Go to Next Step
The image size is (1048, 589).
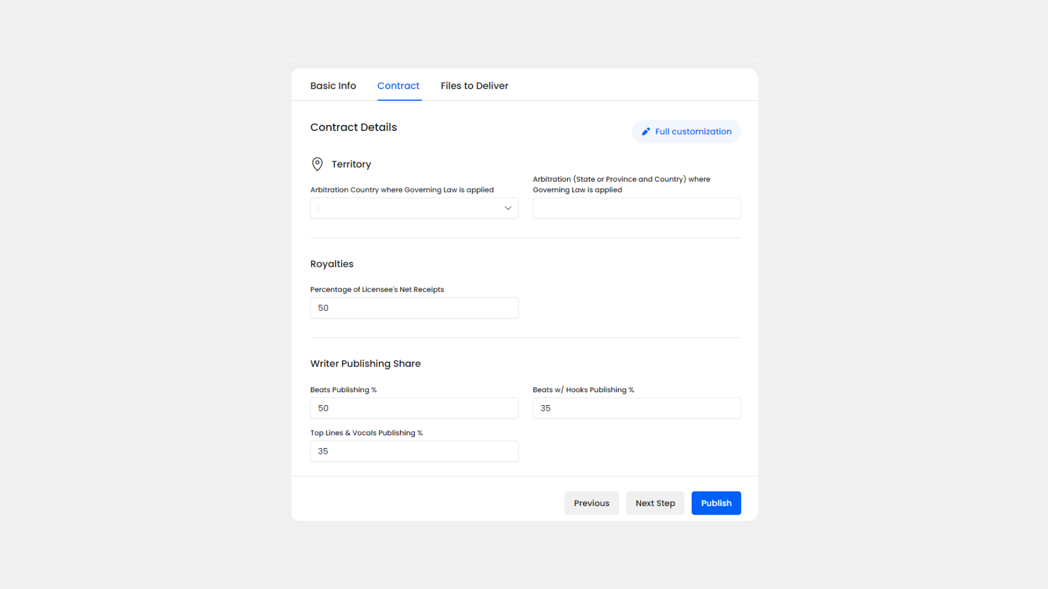(x=654, y=503)
